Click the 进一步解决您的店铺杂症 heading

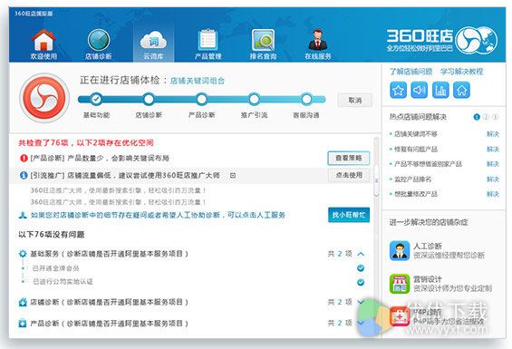[x=429, y=222]
